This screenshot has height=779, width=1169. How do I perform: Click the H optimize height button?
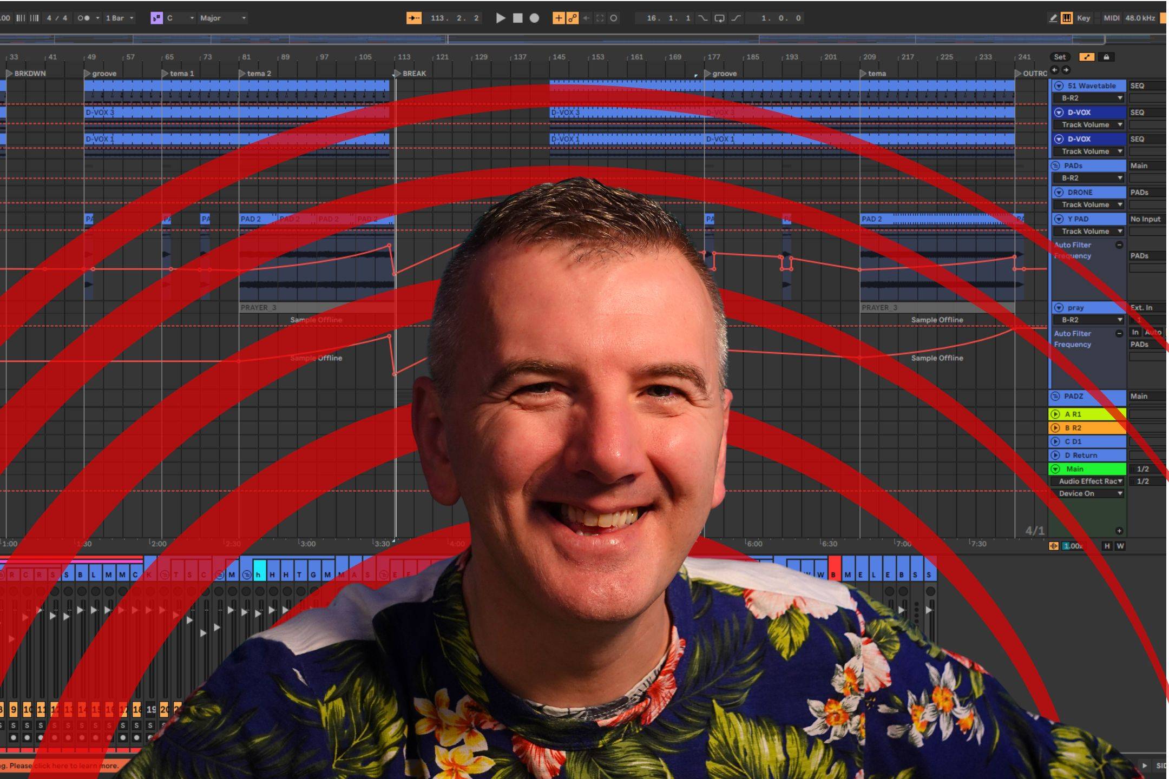pyautogui.click(x=1107, y=546)
